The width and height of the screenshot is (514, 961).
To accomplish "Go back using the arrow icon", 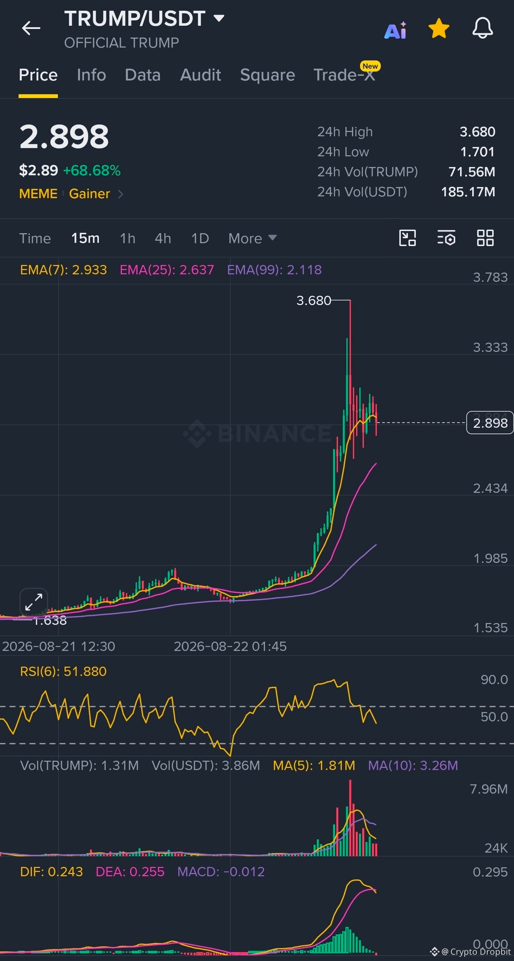I will [x=31, y=28].
